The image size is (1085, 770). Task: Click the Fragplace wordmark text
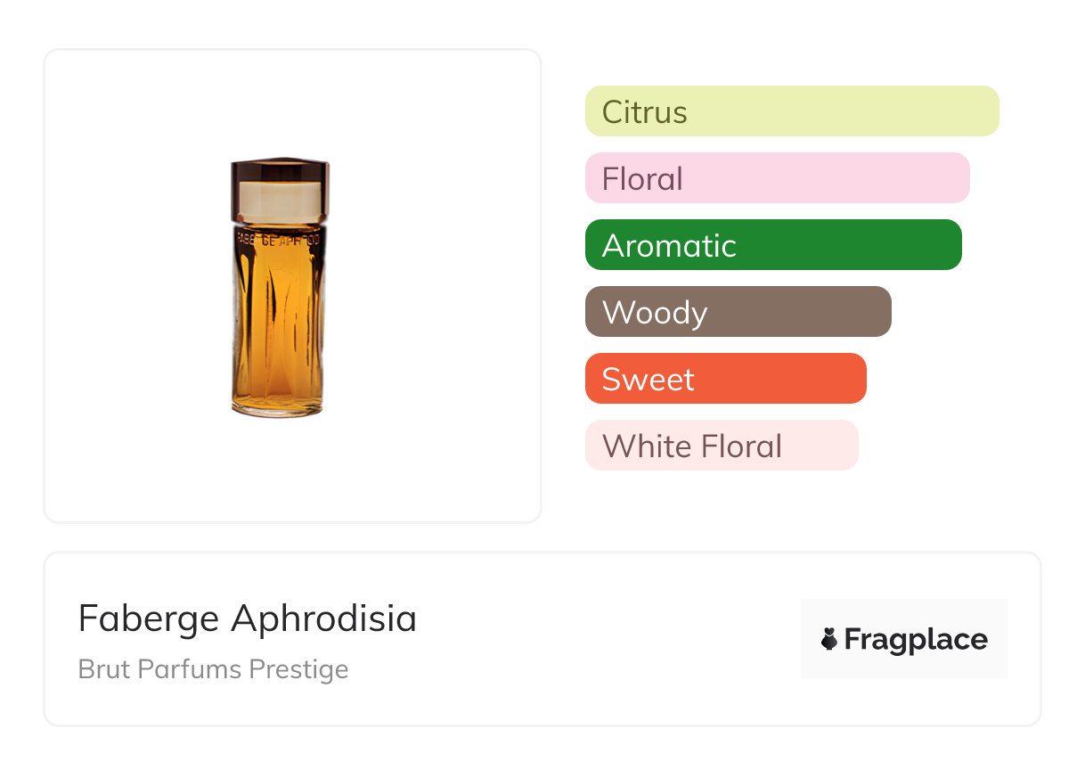(x=916, y=639)
